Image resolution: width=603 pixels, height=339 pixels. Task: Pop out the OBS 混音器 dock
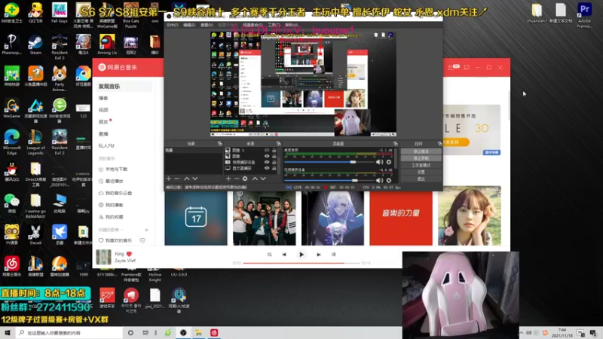click(x=395, y=144)
